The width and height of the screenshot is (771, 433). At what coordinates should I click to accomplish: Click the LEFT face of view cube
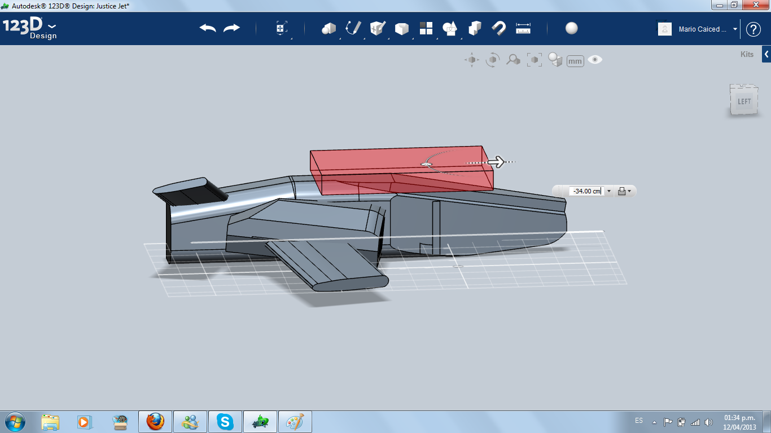tap(744, 101)
